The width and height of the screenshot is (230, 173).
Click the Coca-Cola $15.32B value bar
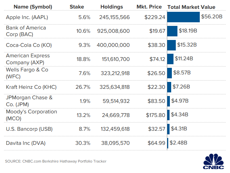pyautogui.click(x=172, y=45)
